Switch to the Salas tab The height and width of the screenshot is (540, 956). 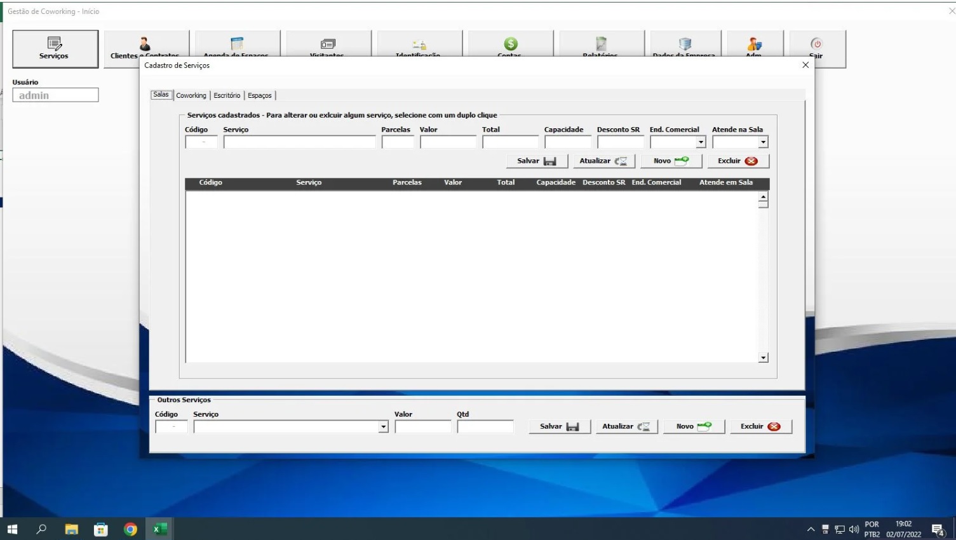click(x=161, y=95)
